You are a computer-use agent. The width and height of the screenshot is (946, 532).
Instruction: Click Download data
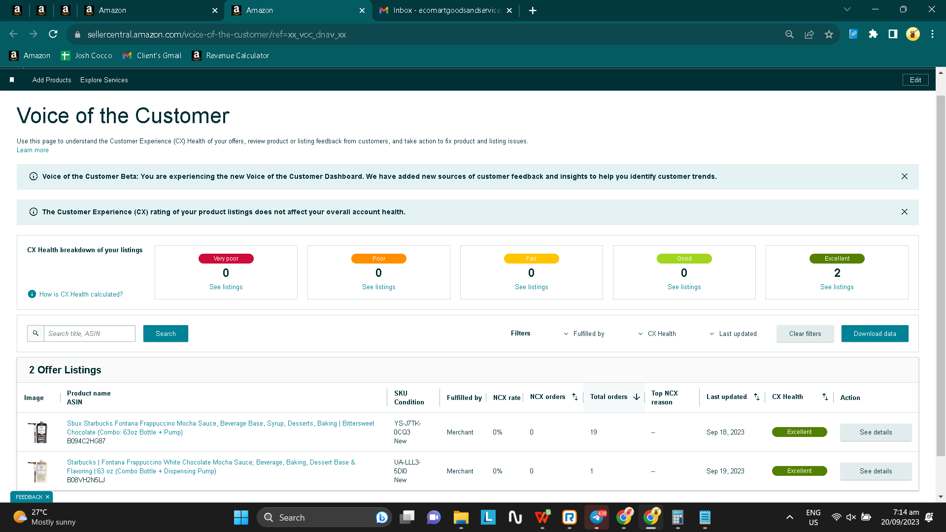point(875,333)
